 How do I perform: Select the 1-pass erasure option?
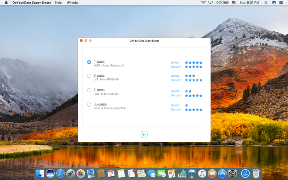click(89, 62)
